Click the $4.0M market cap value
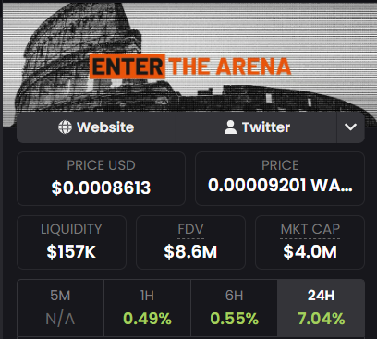Screen dimensions: 377x339 (x=310, y=252)
